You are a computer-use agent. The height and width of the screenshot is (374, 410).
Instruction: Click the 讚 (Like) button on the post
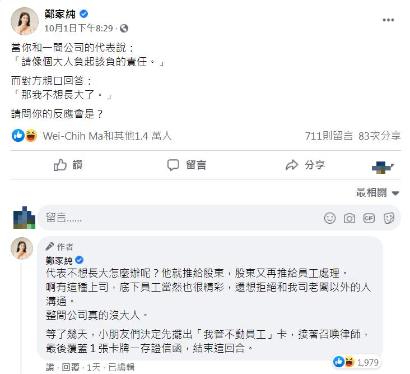coord(68,165)
